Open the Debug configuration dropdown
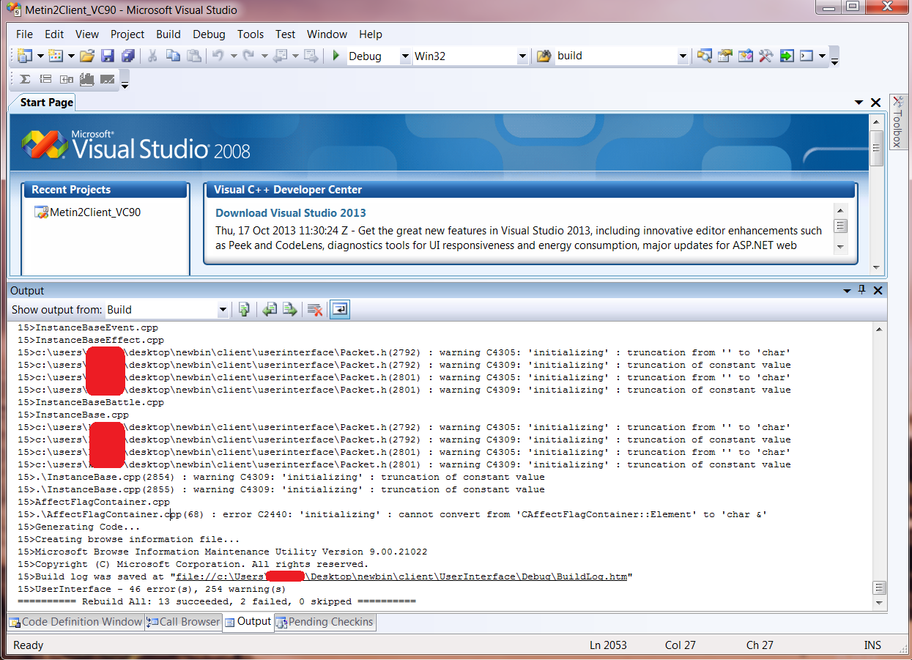The image size is (912, 660). pos(406,56)
